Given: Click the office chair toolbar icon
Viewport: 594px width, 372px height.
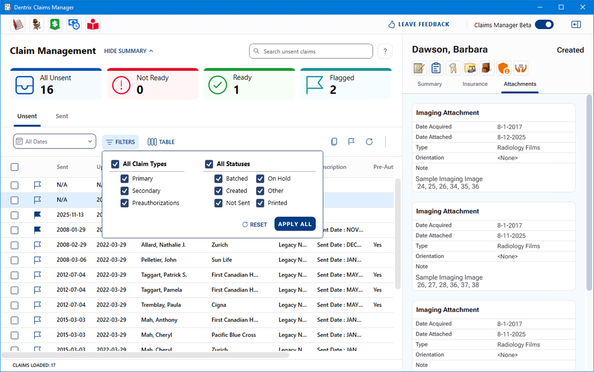Looking at the screenshot, I should (x=36, y=24).
